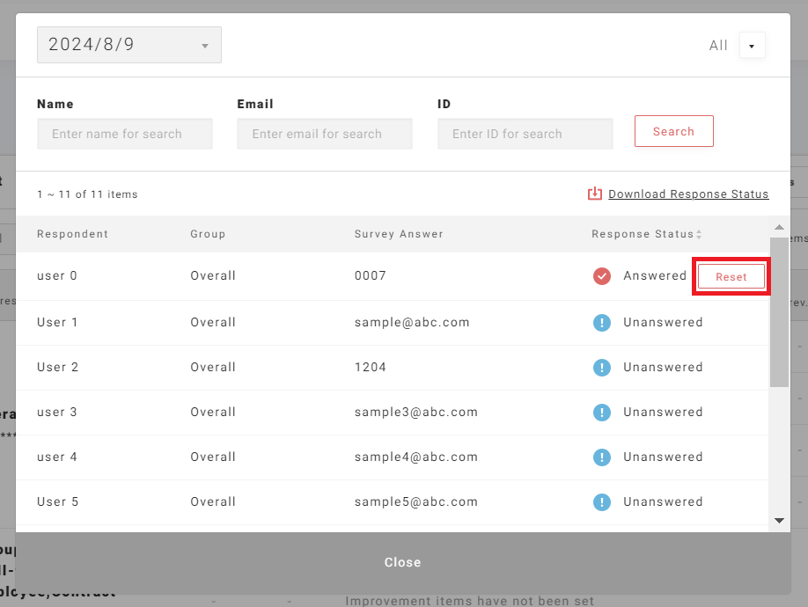Click the scrollbar down arrow in the list
This screenshot has width=808, height=607.
pyautogui.click(x=779, y=521)
